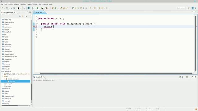Click the Open Console icon
This screenshot has width=198, height=111.
[x=187, y=77]
